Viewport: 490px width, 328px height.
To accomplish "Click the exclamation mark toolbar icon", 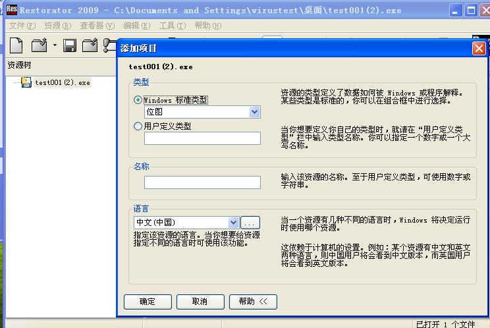I will coord(109,45).
